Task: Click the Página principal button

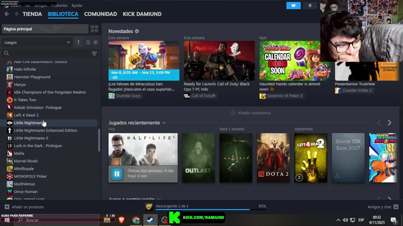Action: coord(45,29)
